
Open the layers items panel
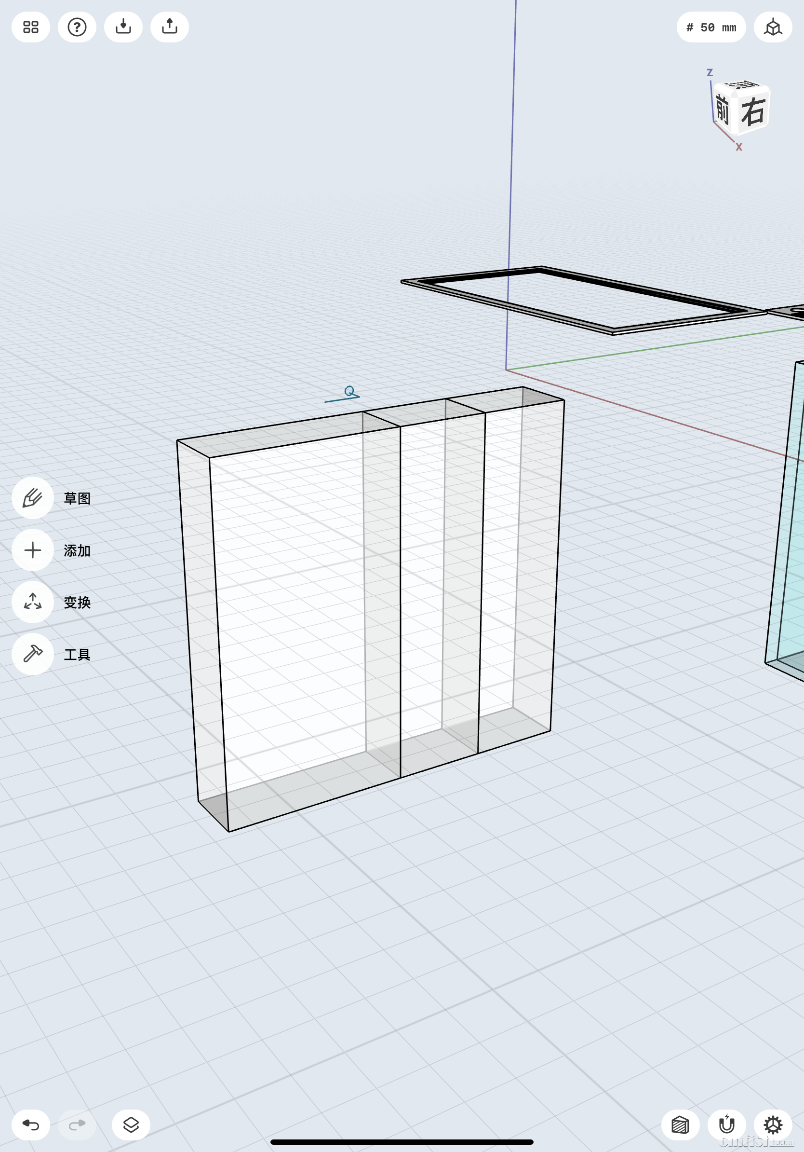131,1125
